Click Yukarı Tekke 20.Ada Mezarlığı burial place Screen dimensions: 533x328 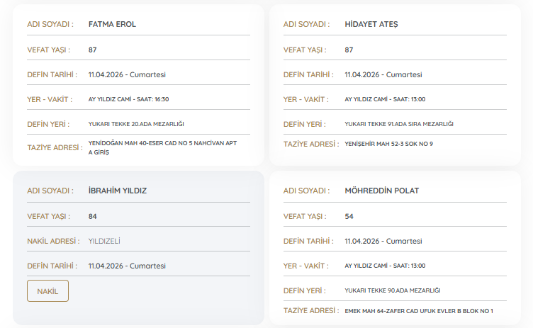coord(136,124)
